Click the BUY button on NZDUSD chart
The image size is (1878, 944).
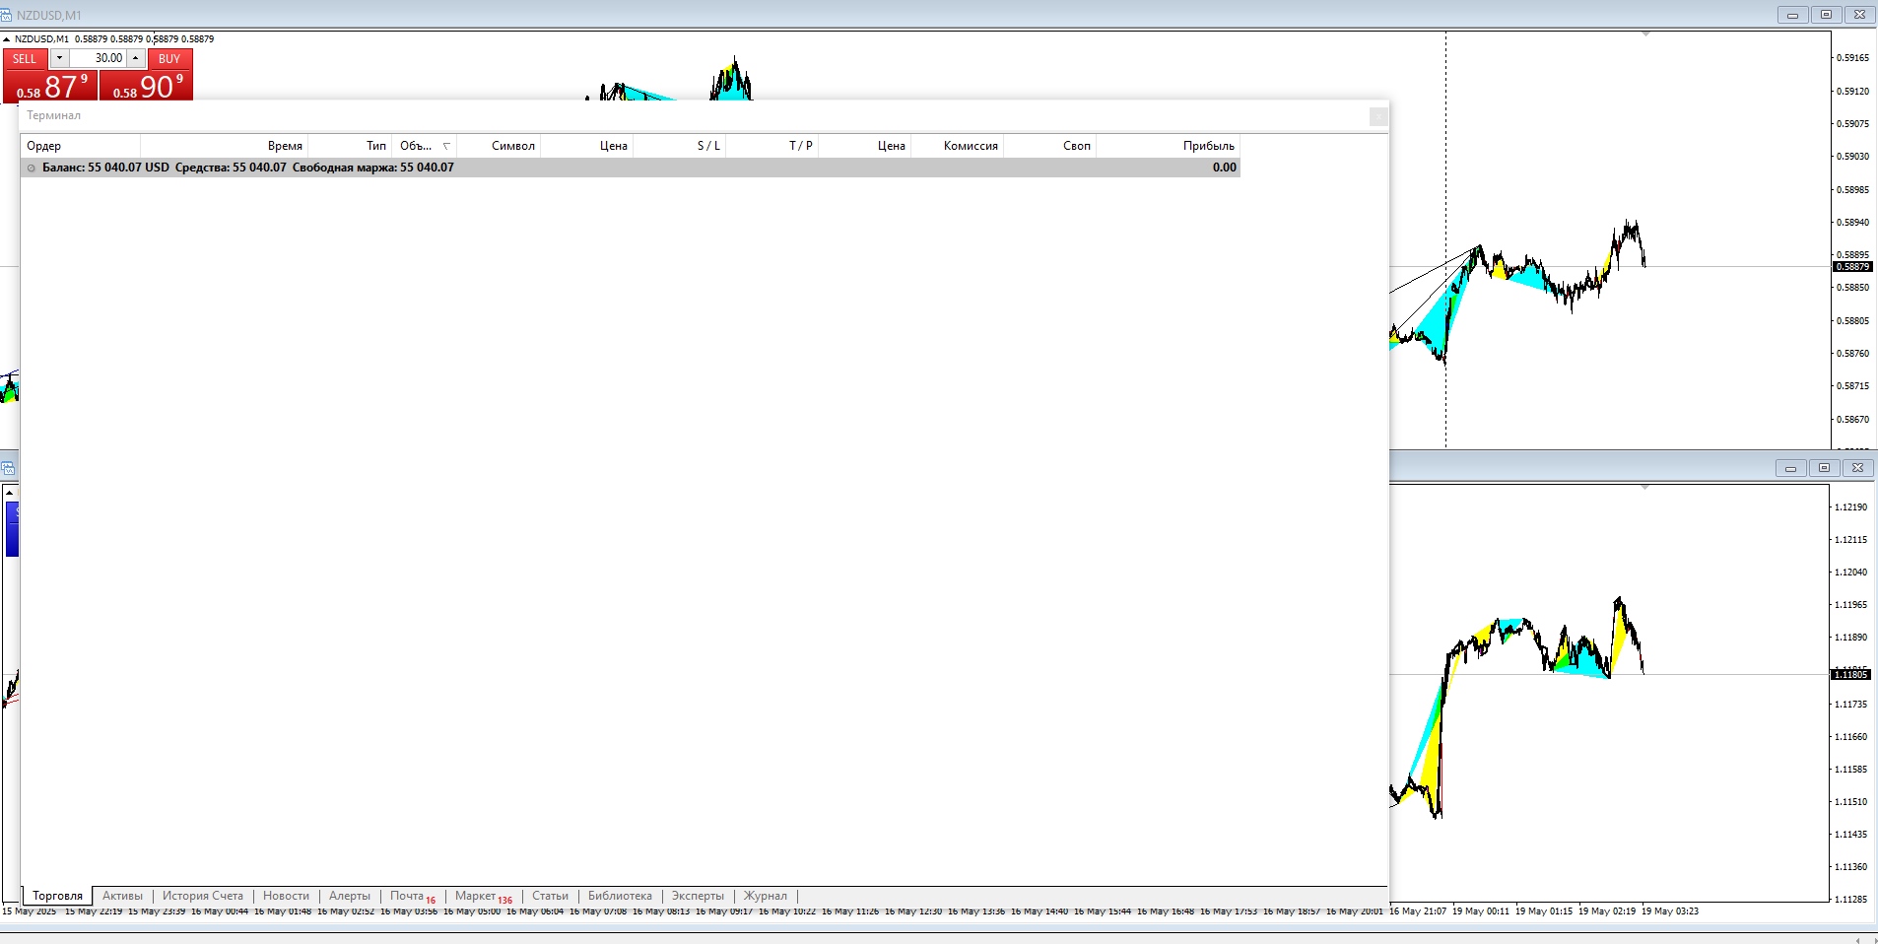click(169, 59)
